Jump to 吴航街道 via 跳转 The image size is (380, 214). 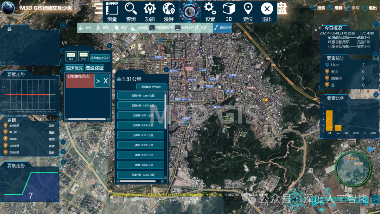[x=52, y=146]
